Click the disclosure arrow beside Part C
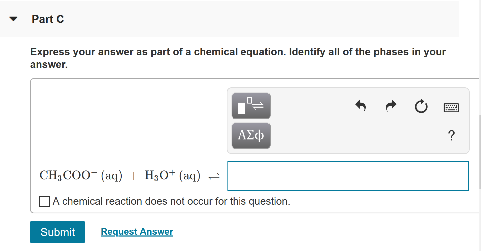Image resolution: width=481 pixels, height=251 pixels. pos(13,18)
